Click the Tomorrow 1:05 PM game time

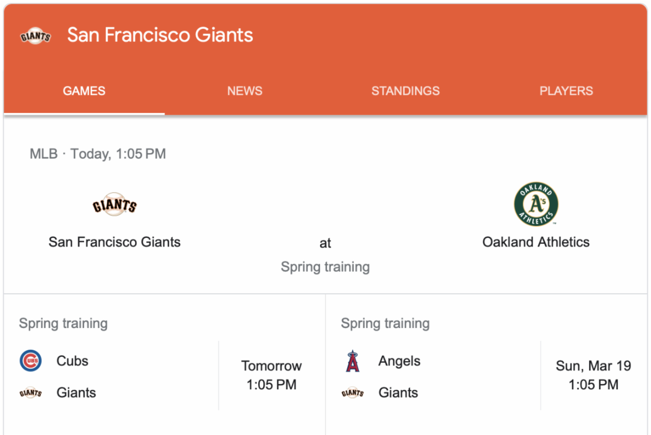coord(271,375)
